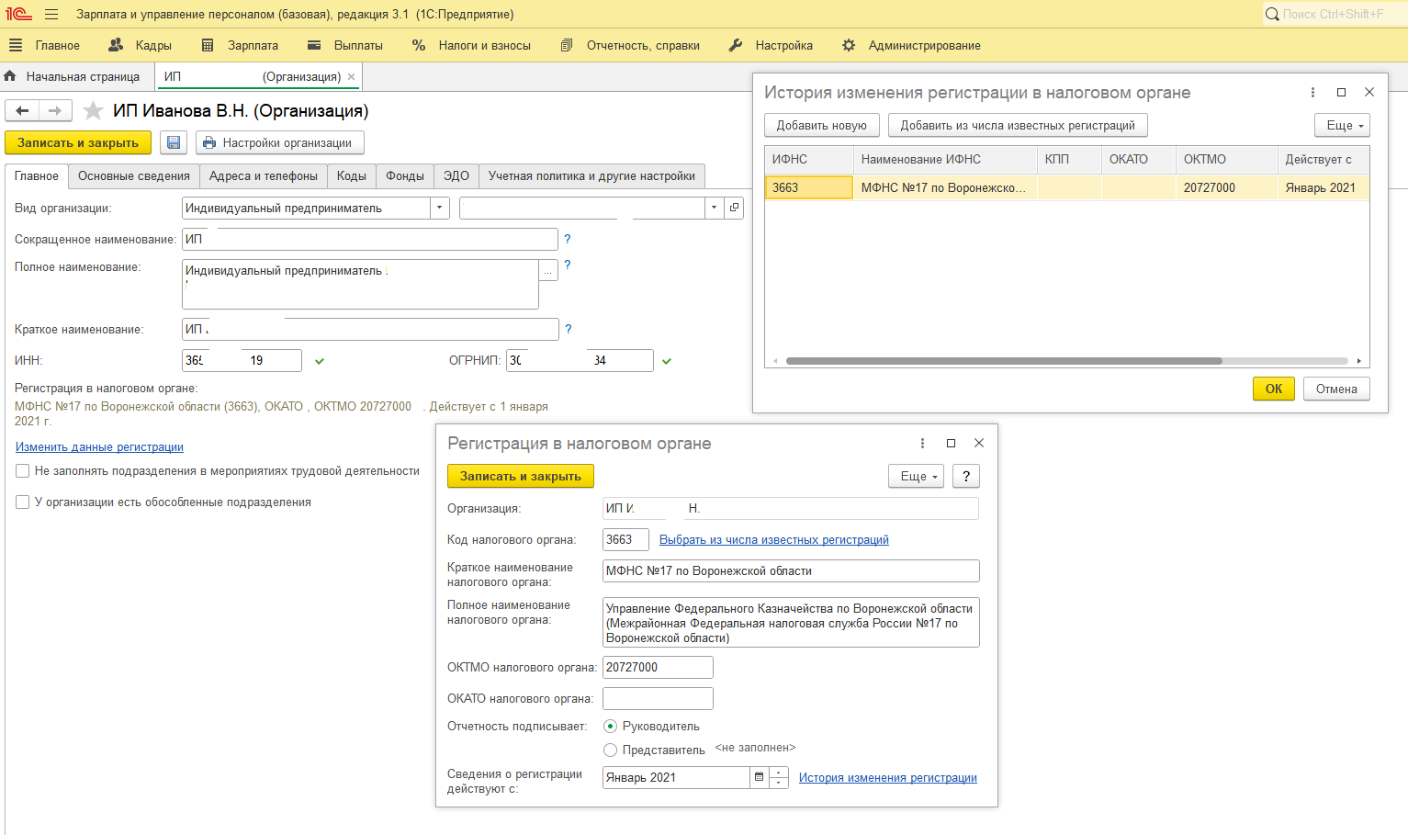Open three-dot menu in history window
Screen dimensions: 1408x835
[1312, 92]
